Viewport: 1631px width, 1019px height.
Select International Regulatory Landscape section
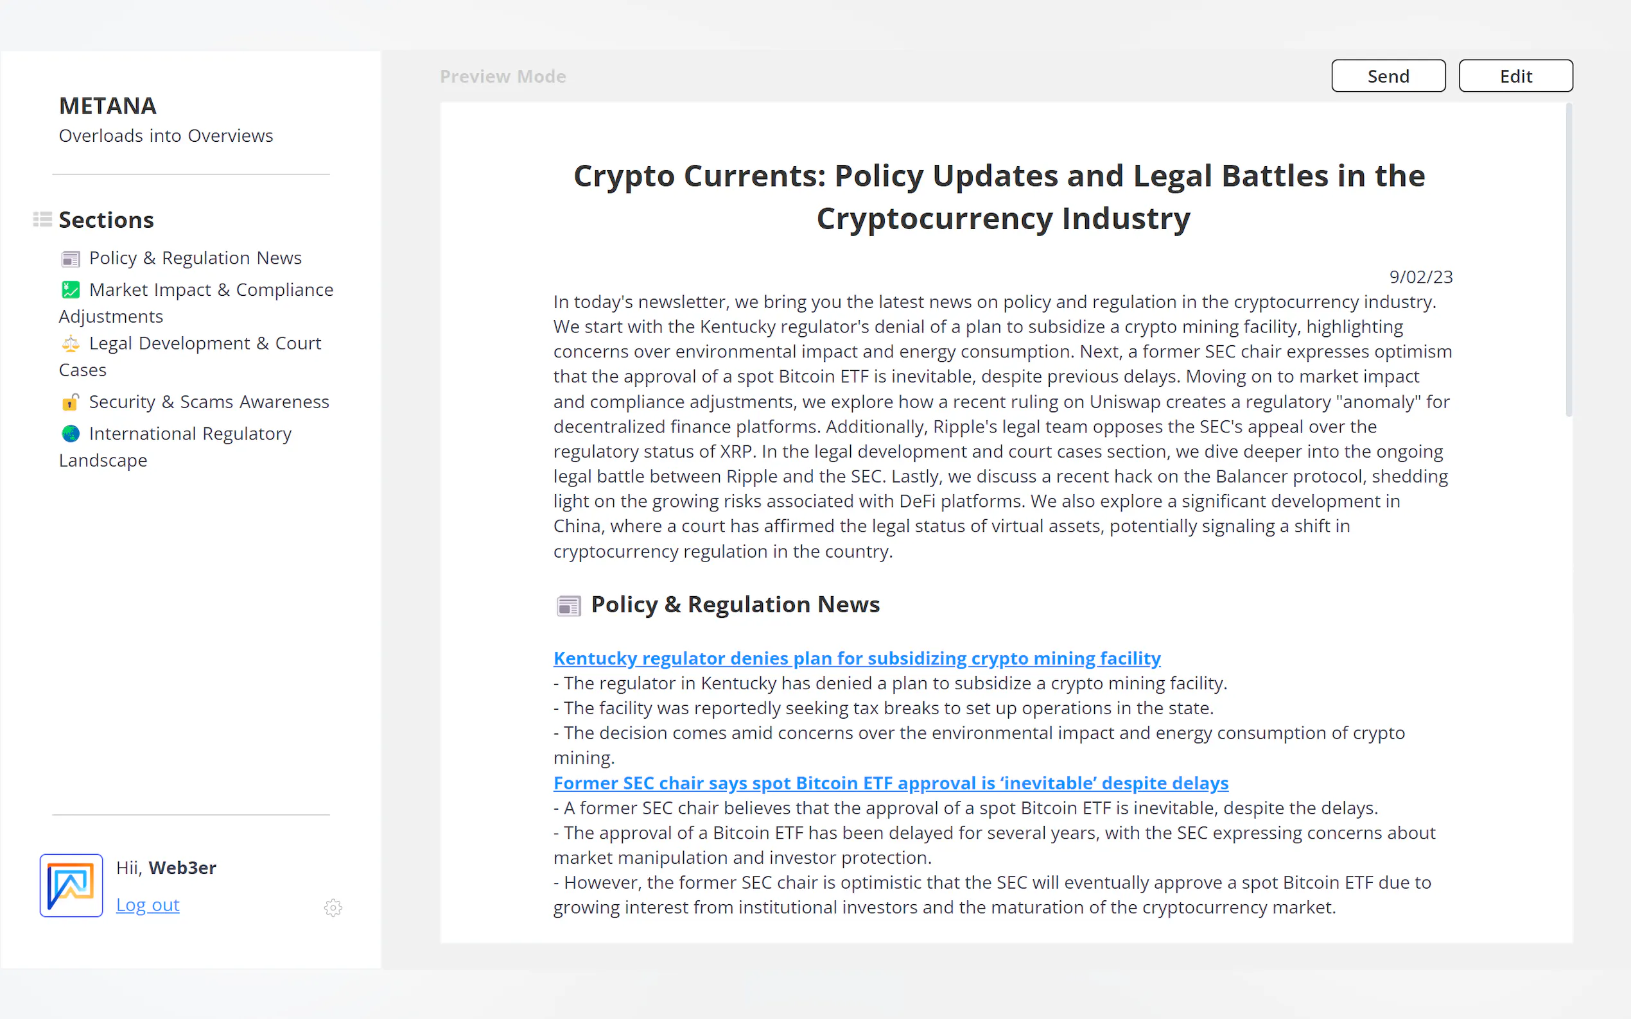click(190, 433)
